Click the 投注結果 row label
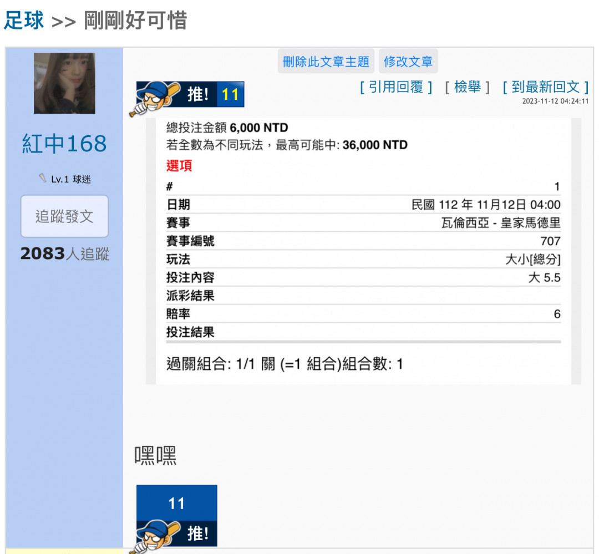This screenshot has height=554, width=599. [190, 332]
